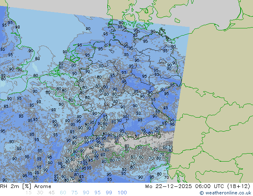
Task: Select the 'RH 2m [%] Arome' title
Action: 26,186
